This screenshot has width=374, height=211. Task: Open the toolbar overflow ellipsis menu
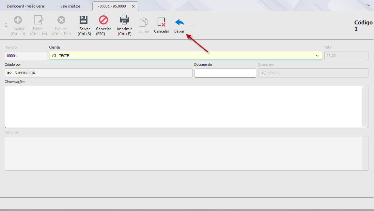192,25
